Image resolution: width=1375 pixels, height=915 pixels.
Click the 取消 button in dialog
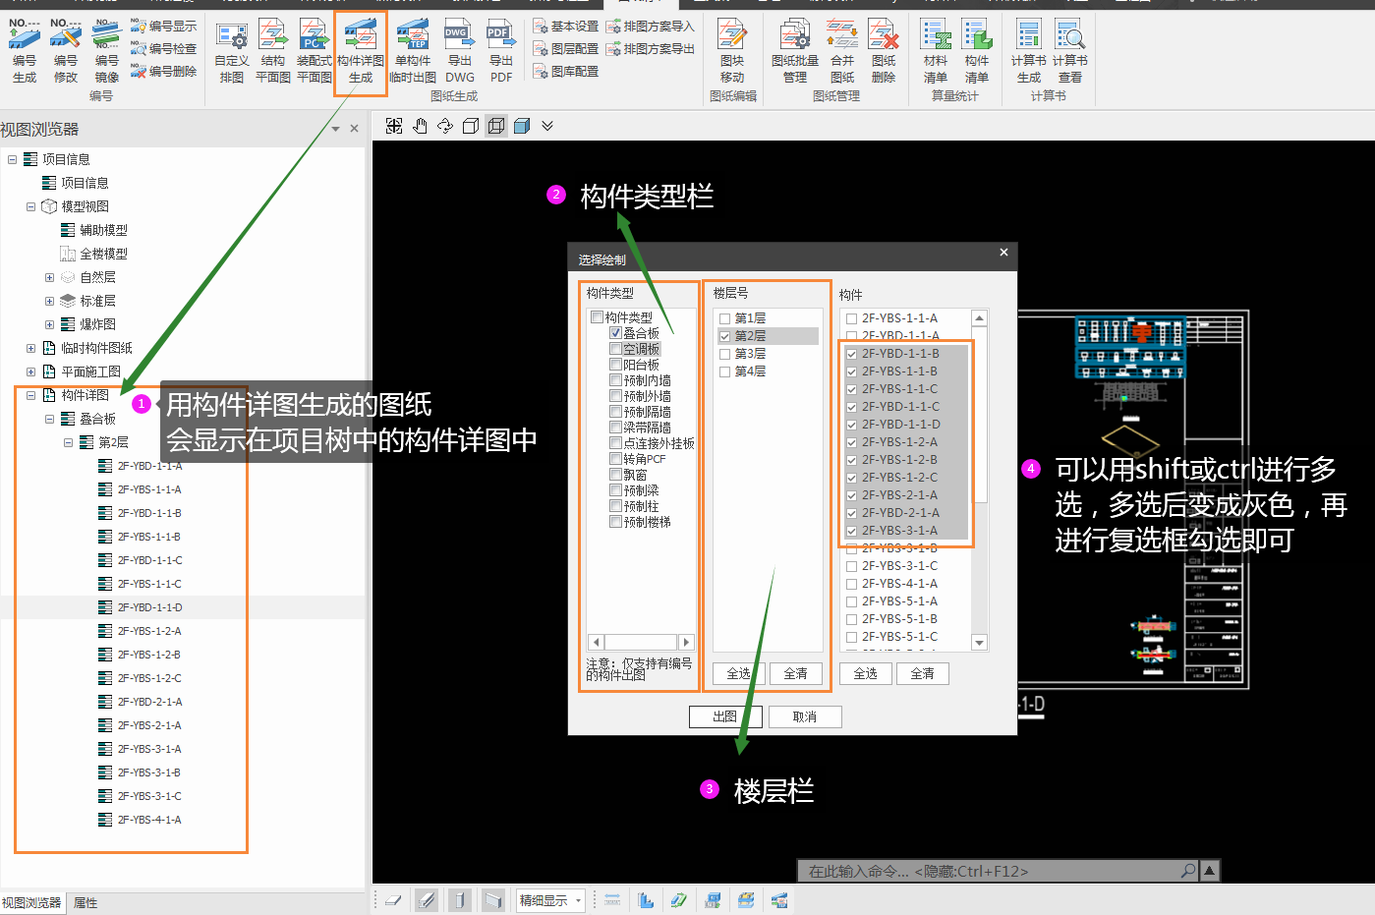804,716
